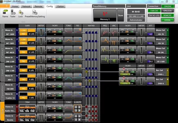Image resolution: width=178 pixels, height=123 pixels.
Task: Open TONE curve for Mono In 6
Action: [68, 78]
